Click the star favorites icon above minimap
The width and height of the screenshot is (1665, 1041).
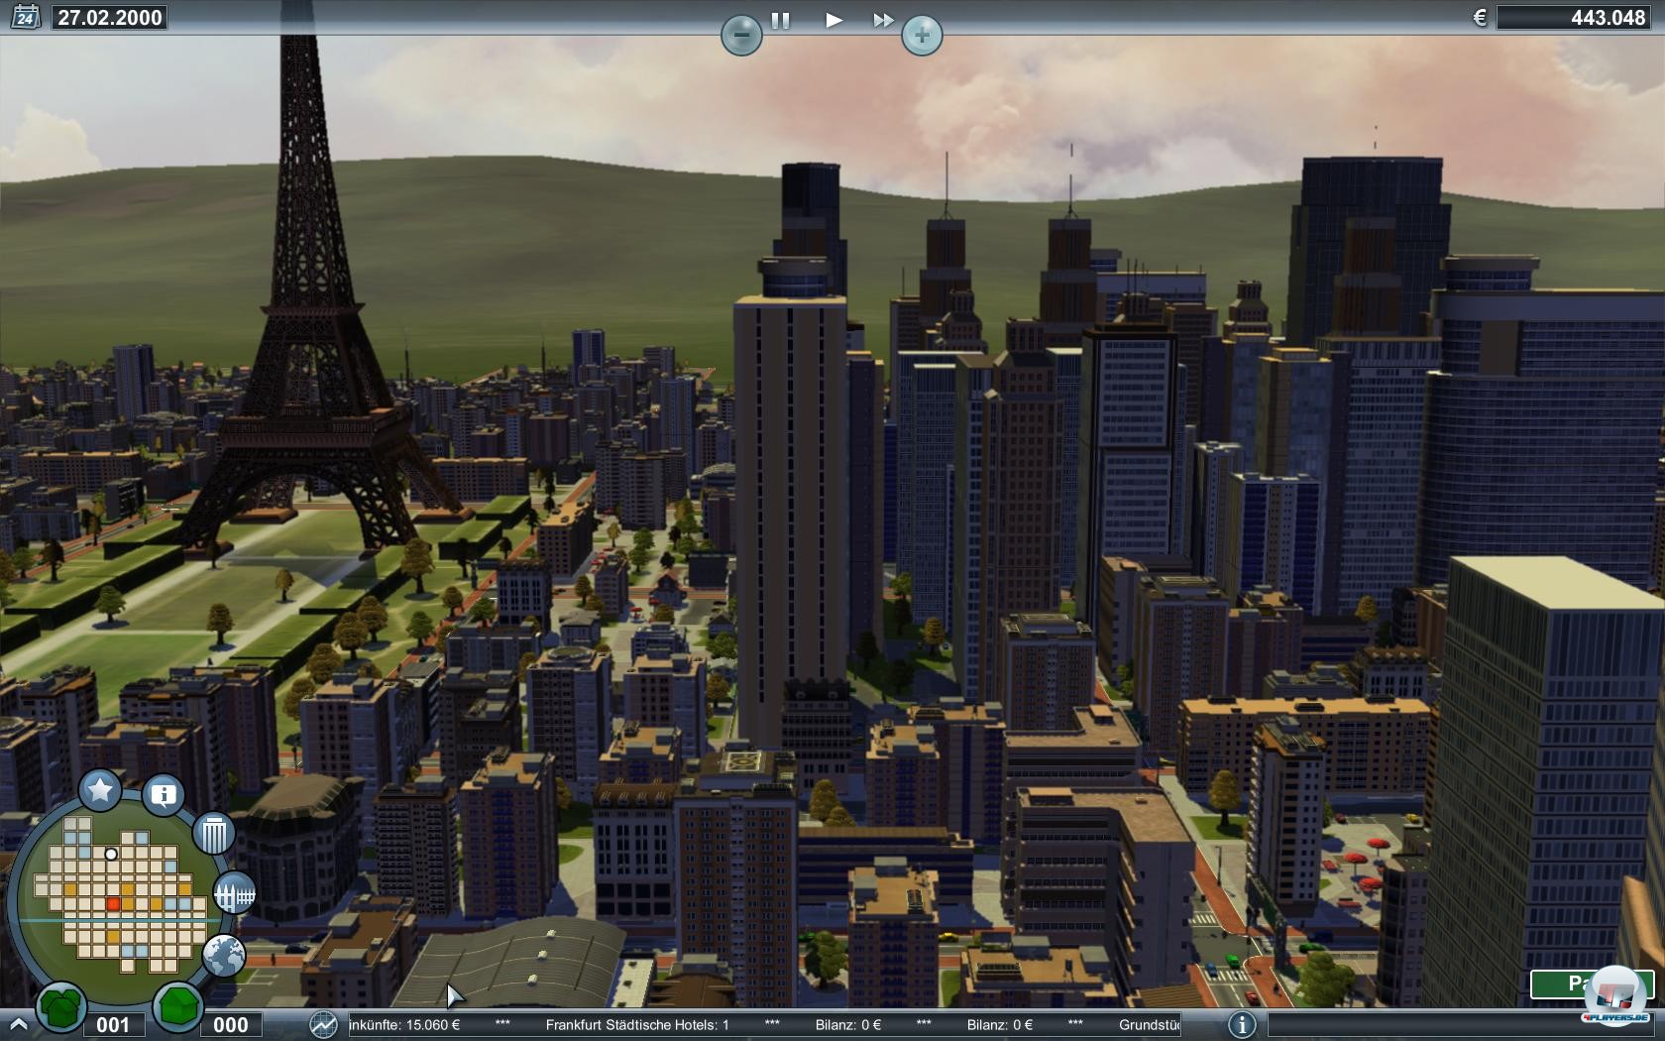click(100, 790)
